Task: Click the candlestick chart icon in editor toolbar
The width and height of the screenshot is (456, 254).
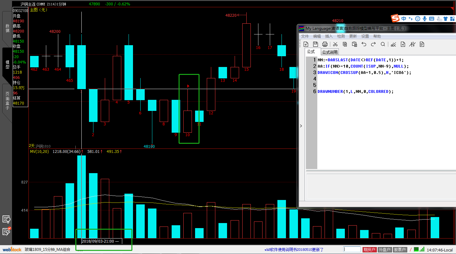Action: coord(412,44)
